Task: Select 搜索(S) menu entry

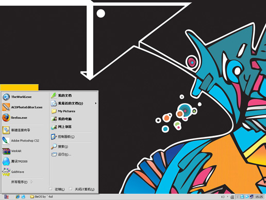Action: point(63,146)
